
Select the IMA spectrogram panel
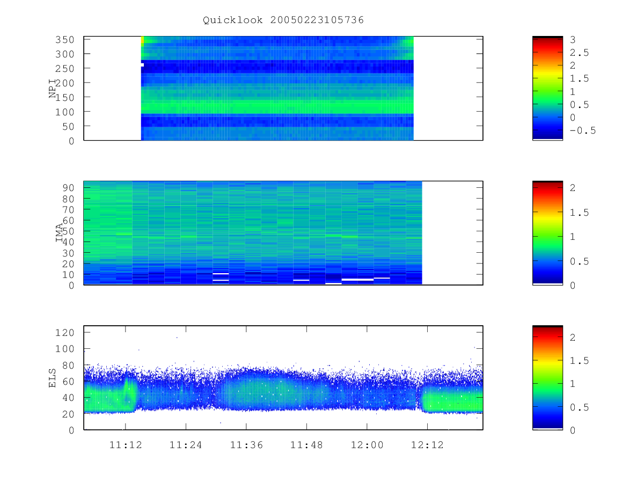[x=283, y=233]
